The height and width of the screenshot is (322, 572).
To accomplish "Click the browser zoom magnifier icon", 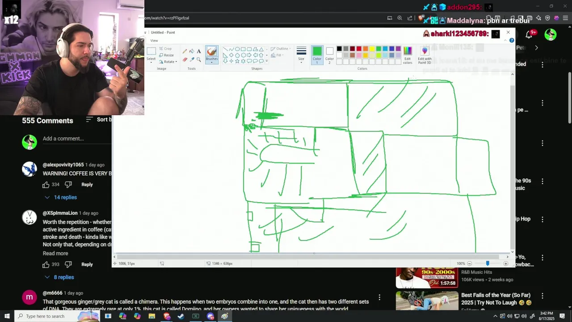I will click(x=400, y=18).
